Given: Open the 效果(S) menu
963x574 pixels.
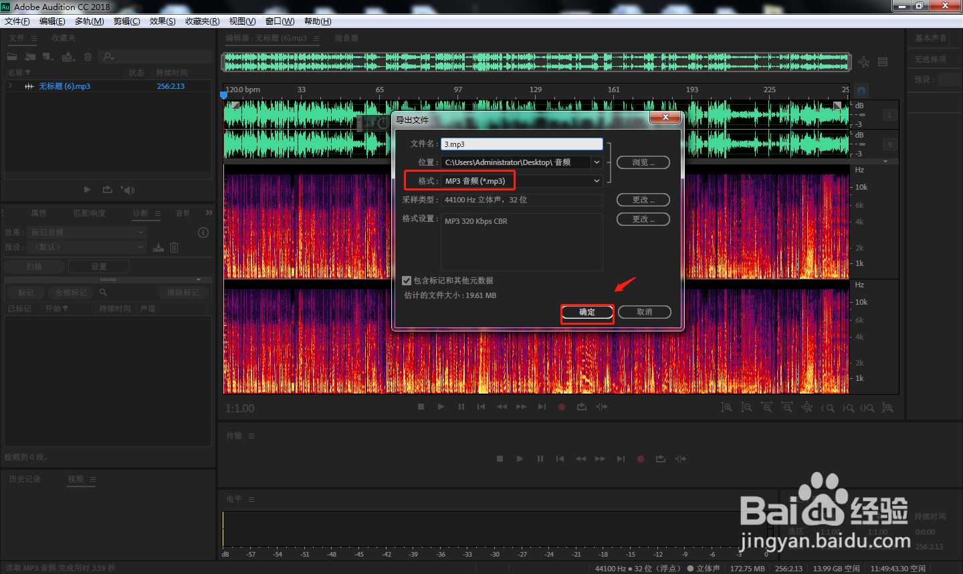Looking at the screenshot, I should (163, 21).
